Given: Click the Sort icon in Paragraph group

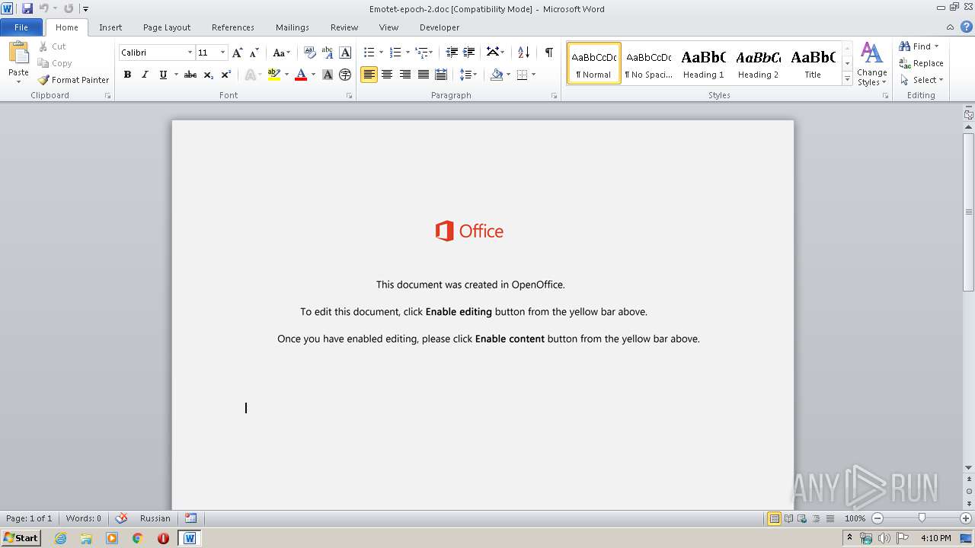Looking at the screenshot, I should (x=523, y=53).
